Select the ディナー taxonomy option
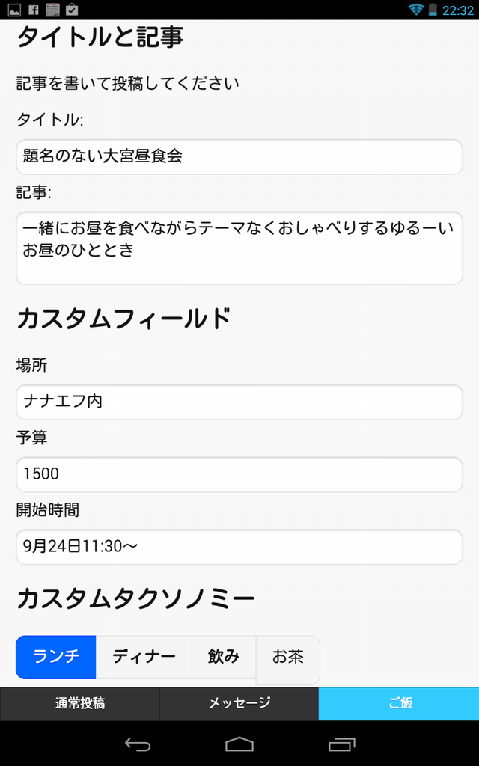The image size is (479, 766). click(x=144, y=657)
